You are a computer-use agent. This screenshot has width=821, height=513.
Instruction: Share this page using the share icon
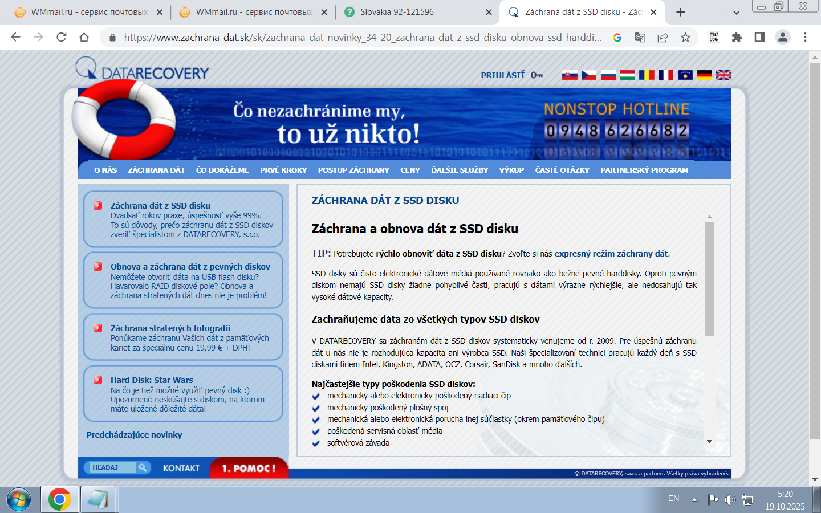(x=663, y=38)
